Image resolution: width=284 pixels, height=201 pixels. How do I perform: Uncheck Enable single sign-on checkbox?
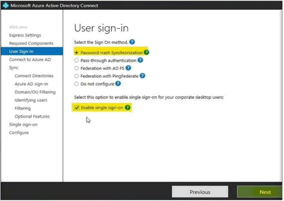[x=77, y=108]
